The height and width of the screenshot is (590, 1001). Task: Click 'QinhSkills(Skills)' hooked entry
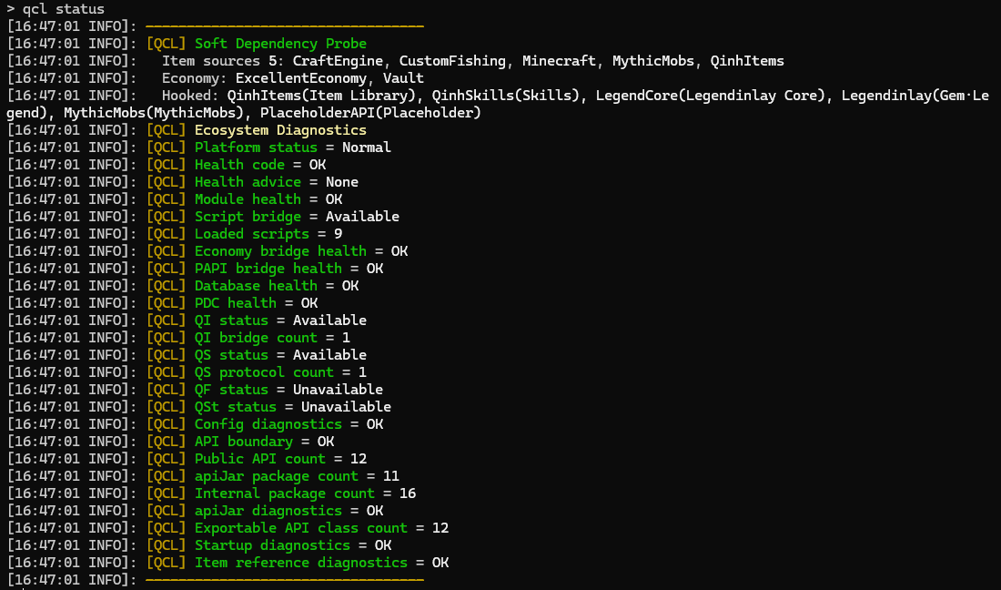coord(506,95)
